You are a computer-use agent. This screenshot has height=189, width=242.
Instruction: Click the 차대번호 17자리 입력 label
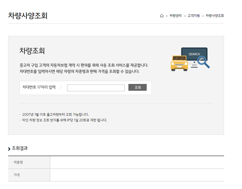(x=39, y=87)
